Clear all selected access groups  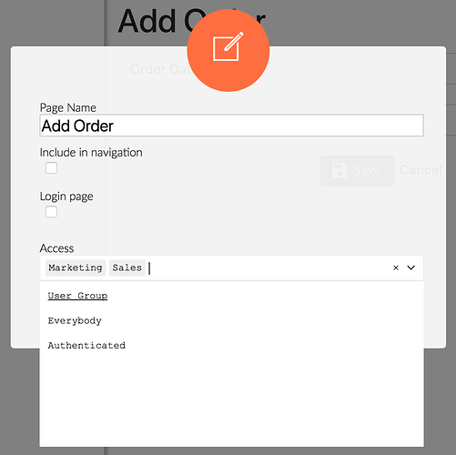point(396,268)
